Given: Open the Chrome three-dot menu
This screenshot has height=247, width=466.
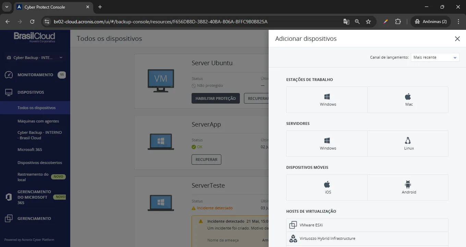Looking at the screenshot, I should [x=458, y=22].
